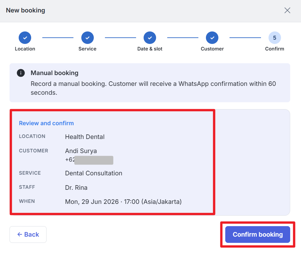301x254 pixels.
Task: Click the Review and confirm heading
Action: (x=46, y=123)
